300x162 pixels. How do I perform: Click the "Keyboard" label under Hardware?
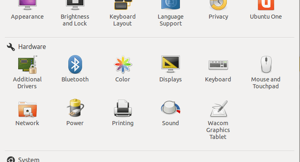point(218,79)
